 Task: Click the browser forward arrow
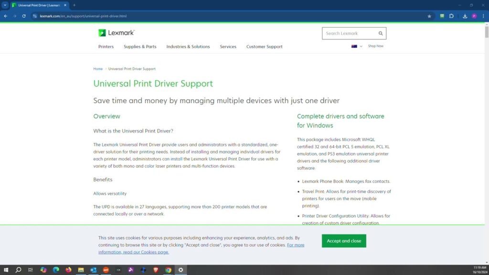click(x=15, y=16)
